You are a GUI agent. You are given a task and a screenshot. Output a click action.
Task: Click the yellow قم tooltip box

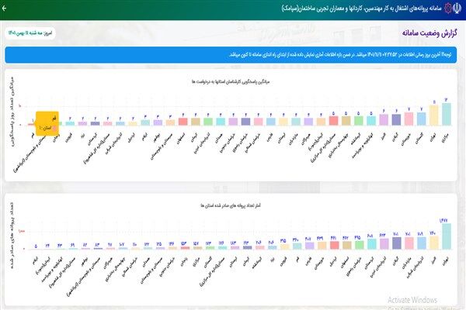click(x=47, y=122)
